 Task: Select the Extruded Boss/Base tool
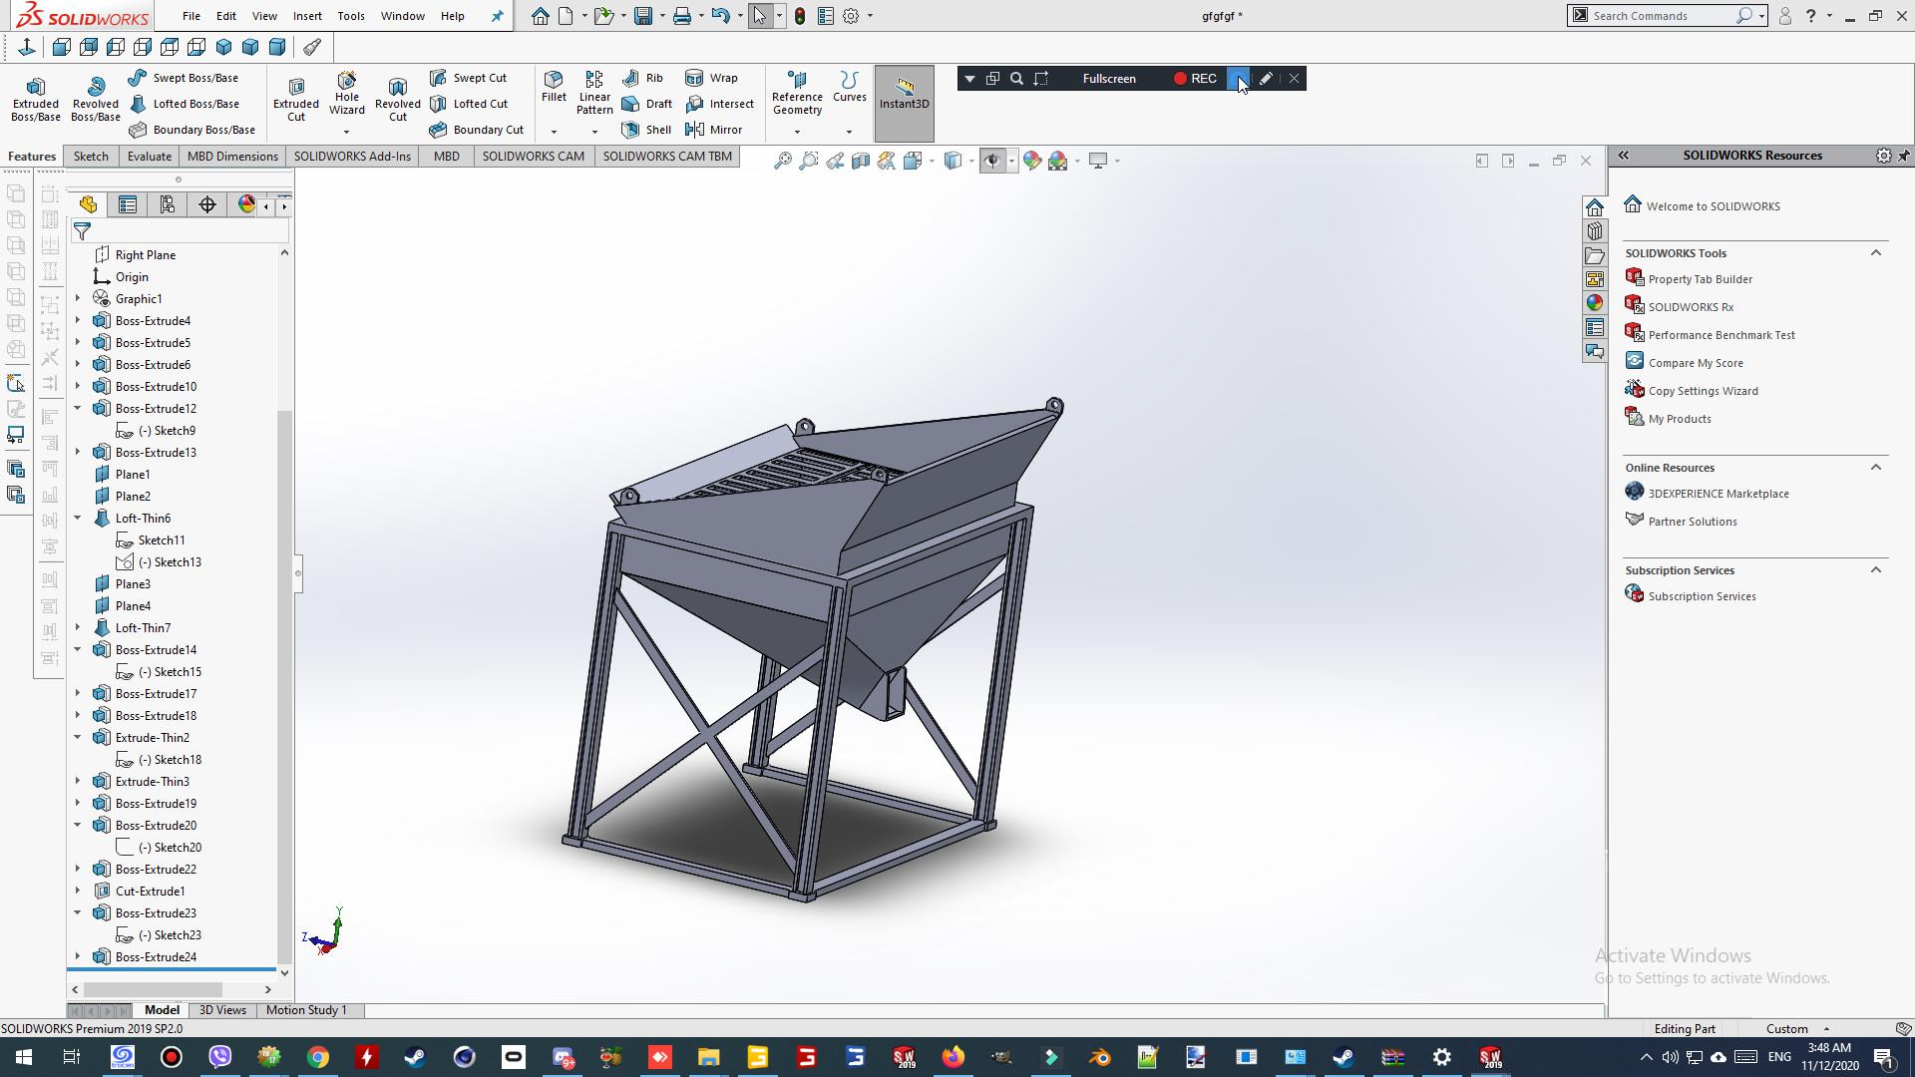[36, 100]
